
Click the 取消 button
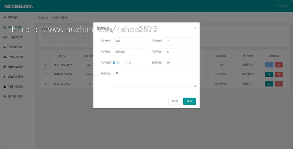coord(175,101)
